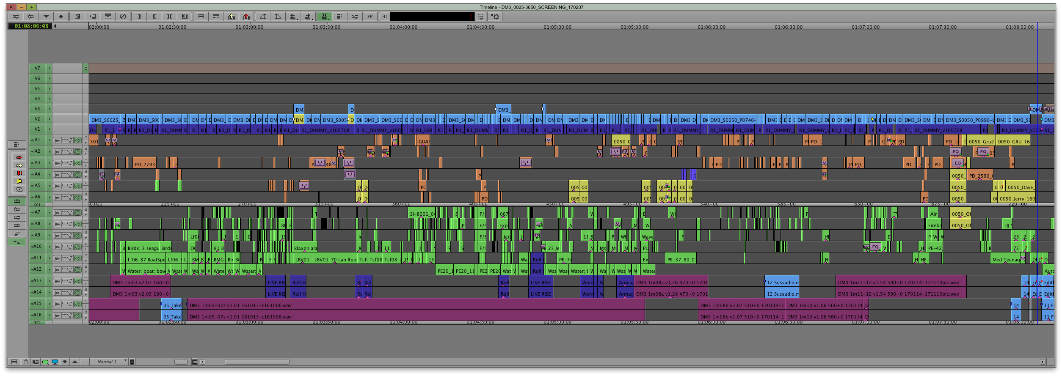This screenshot has height=376, width=1062.
Task: Click the Tail toolbar button
Action: tap(278, 16)
